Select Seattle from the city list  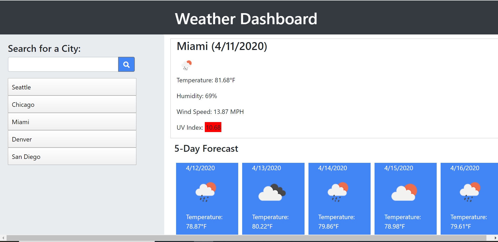72,87
